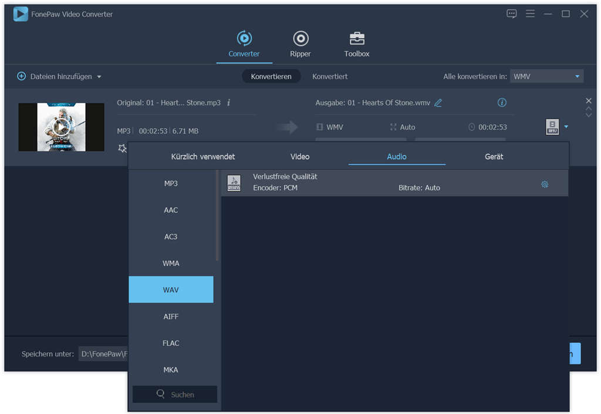Open the hamburger menu in title bar
This screenshot has height=414, width=601.
pyautogui.click(x=530, y=14)
